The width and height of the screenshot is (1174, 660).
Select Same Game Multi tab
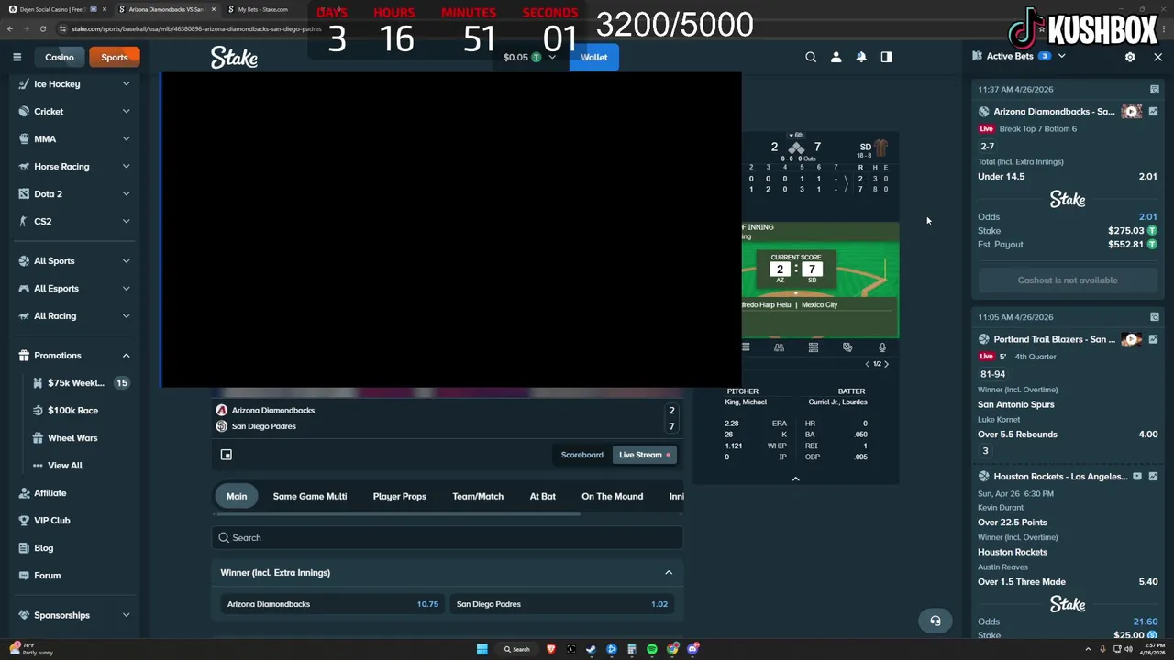(310, 497)
